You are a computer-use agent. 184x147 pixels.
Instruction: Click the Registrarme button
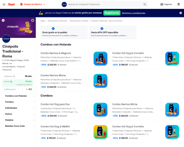(112, 13)
